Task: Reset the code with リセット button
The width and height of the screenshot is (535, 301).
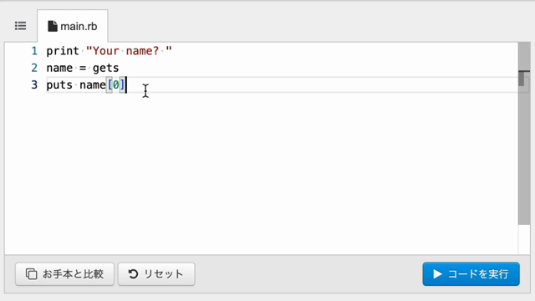Action: point(156,273)
